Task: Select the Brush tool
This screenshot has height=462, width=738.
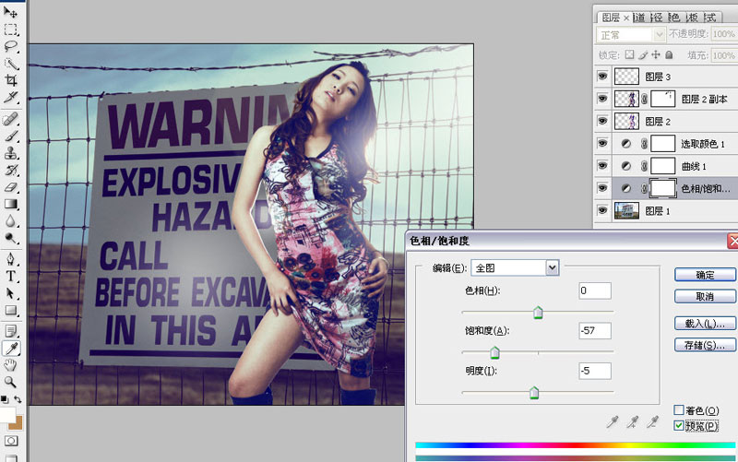Action: click(x=10, y=136)
